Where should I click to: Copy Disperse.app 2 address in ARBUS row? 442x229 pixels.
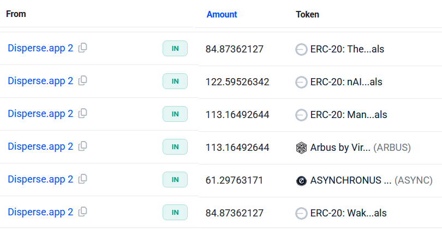[82, 146]
